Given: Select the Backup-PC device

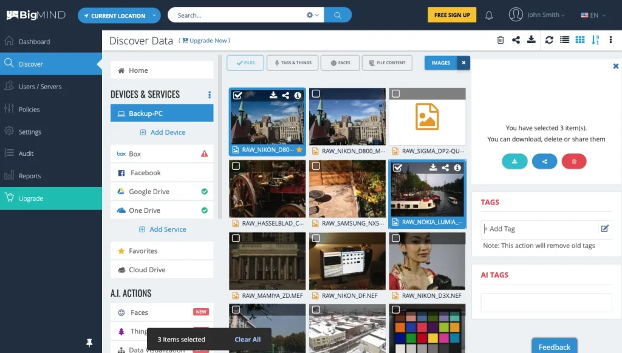Looking at the screenshot, I should (162, 113).
